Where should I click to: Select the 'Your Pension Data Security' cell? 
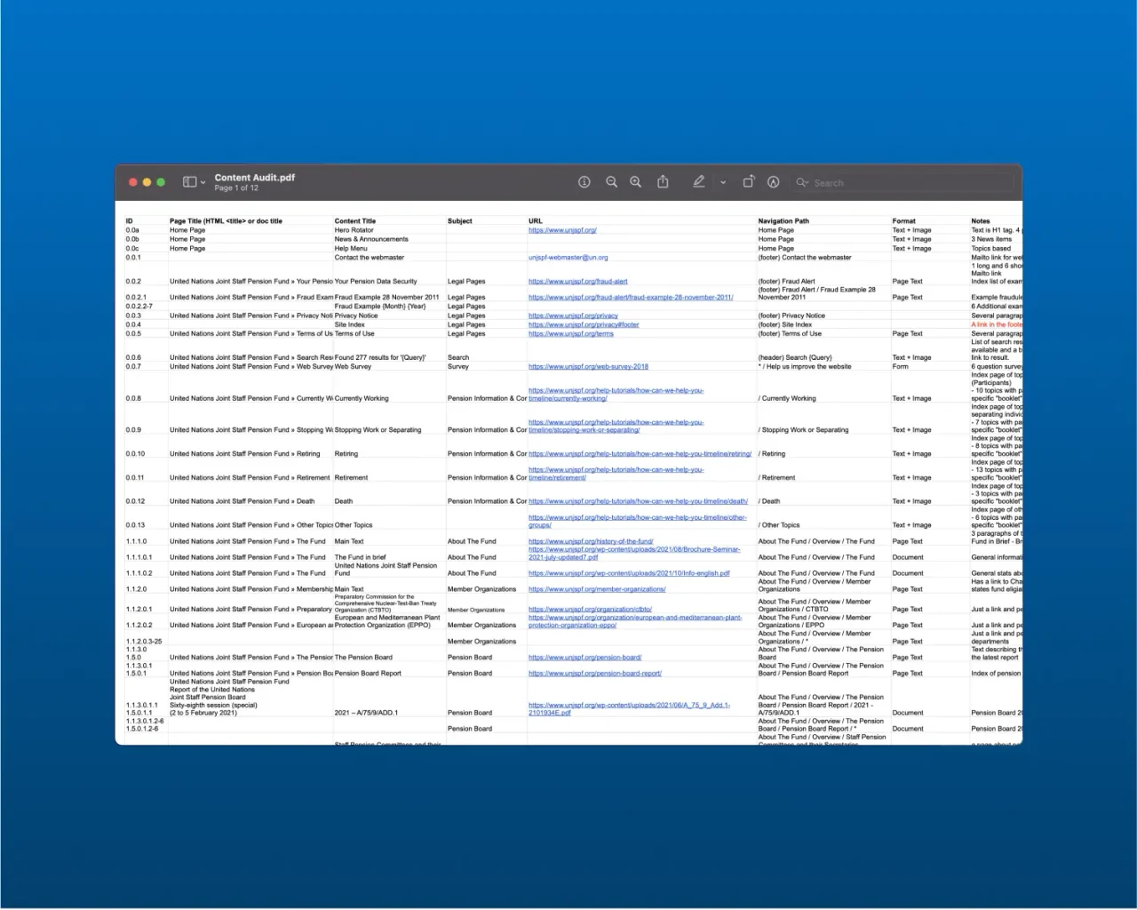pyautogui.click(x=376, y=282)
